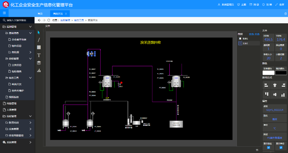The height and width of the screenshot is (153, 288).
Task: Collapse the 监测管理 menu group
Action: (30, 27)
